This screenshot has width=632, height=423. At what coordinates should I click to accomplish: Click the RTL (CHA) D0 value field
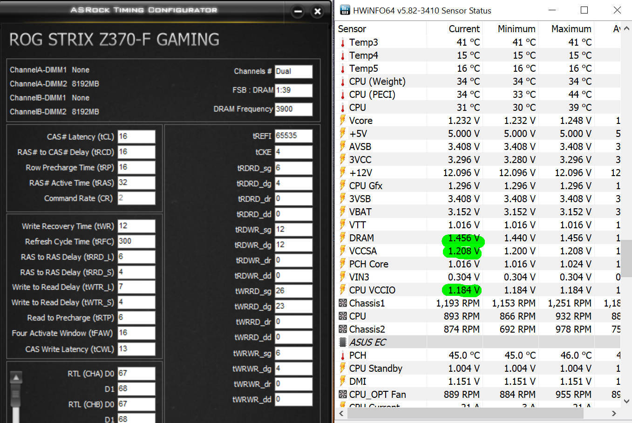click(136, 373)
